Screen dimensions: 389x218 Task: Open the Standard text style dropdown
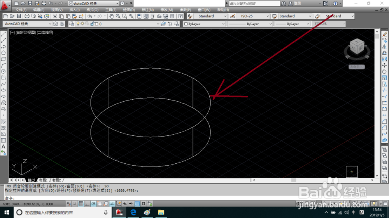[210, 16]
